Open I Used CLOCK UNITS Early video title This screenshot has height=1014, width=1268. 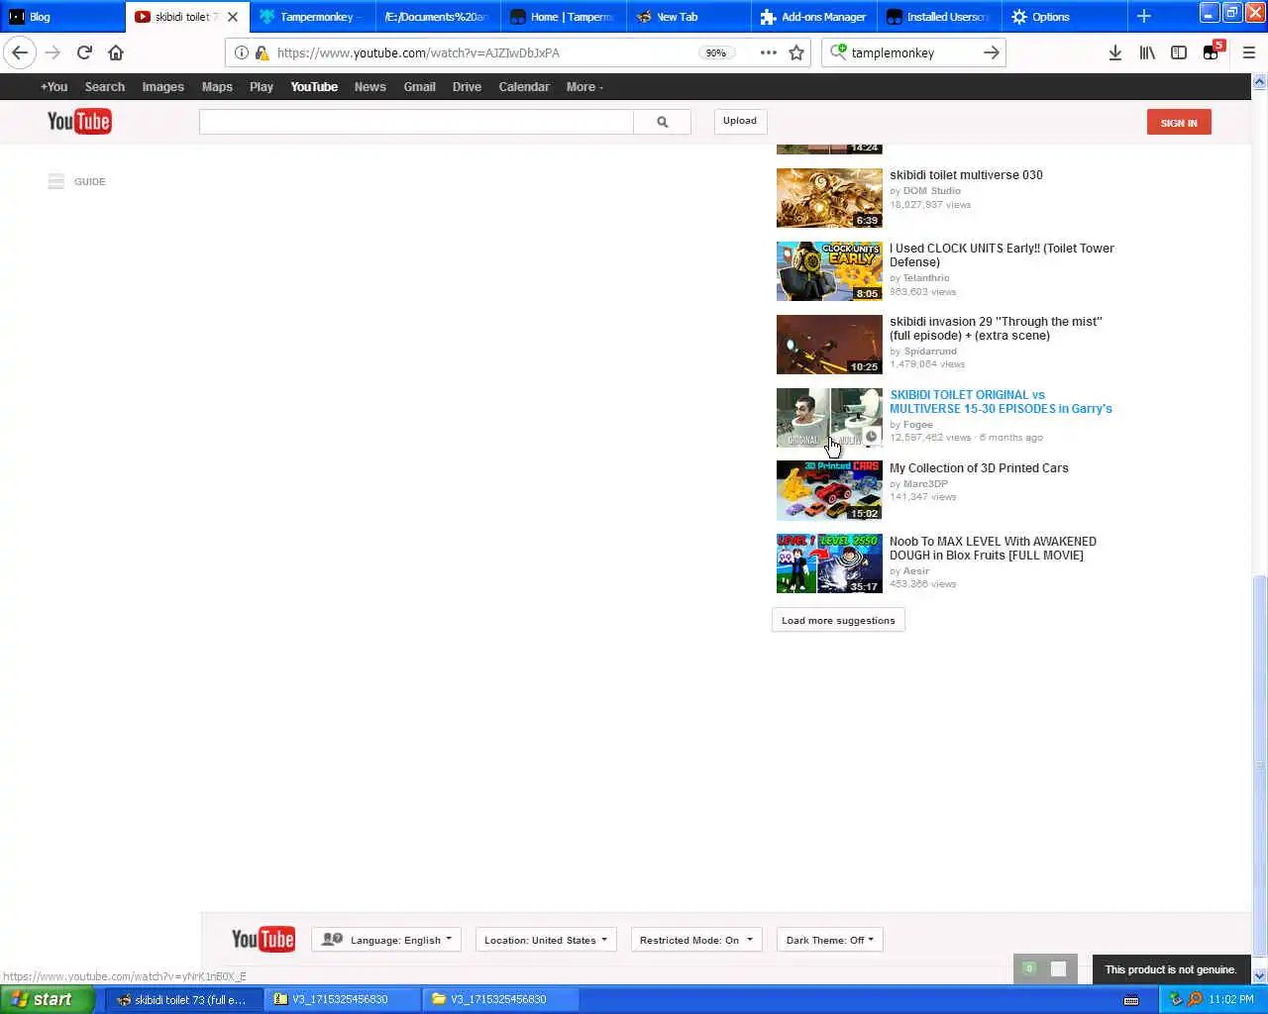click(1002, 255)
